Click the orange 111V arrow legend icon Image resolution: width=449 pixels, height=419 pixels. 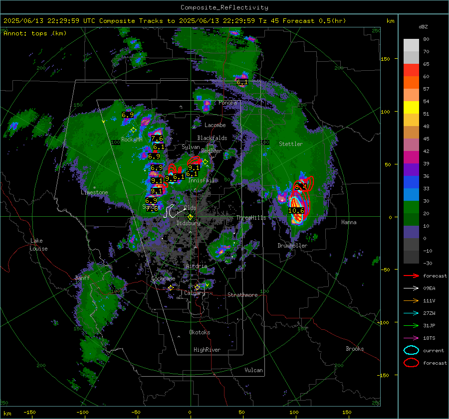pos(411,300)
